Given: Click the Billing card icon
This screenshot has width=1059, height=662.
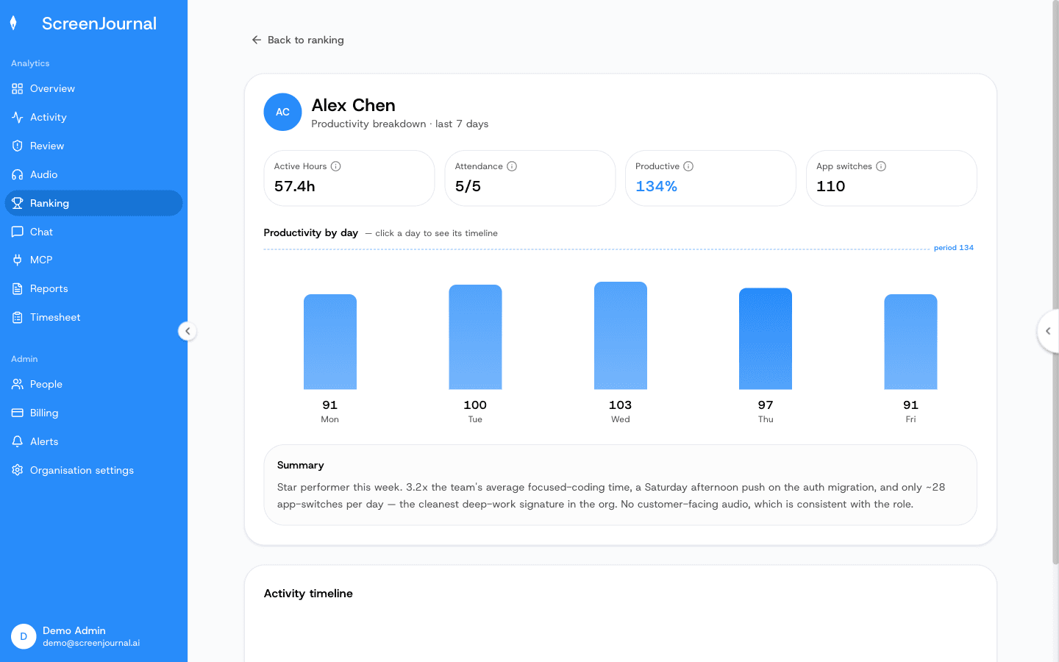Looking at the screenshot, I should [18, 413].
